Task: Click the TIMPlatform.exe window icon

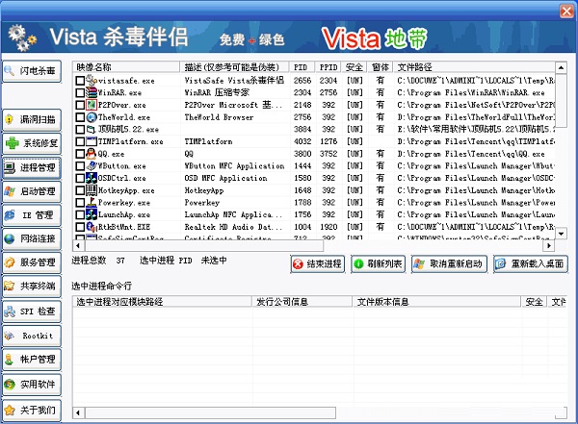Action: pos(92,141)
